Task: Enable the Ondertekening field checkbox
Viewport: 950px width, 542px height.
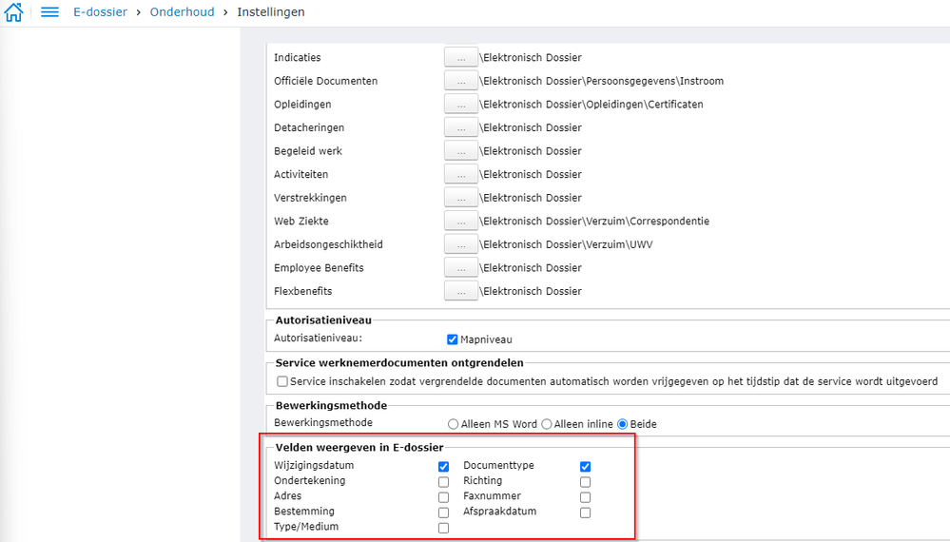Action: pyautogui.click(x=443, y=482)
